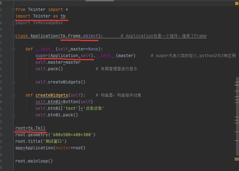Toggle fold end marker at self.btn01.pack() line

tap(13, 115)
